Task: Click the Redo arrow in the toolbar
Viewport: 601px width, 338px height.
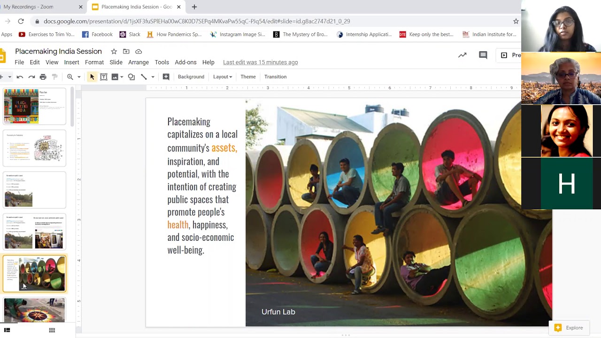Action: (31, 77)
